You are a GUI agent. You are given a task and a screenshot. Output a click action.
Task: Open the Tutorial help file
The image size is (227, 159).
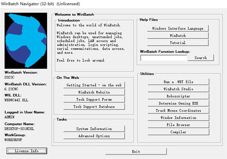(x=178, y=43)
